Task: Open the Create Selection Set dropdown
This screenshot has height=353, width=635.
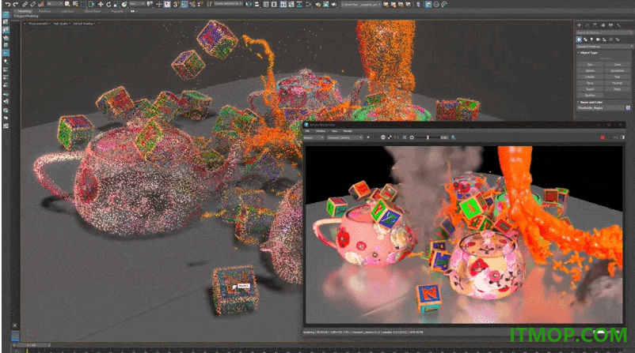Action: 228,4
